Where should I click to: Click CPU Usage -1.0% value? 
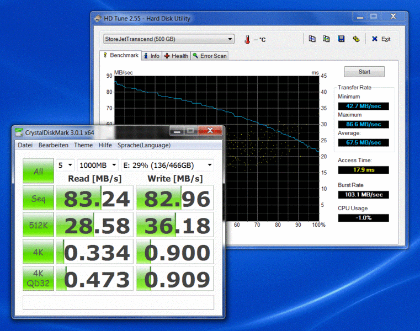pos(364,218)
